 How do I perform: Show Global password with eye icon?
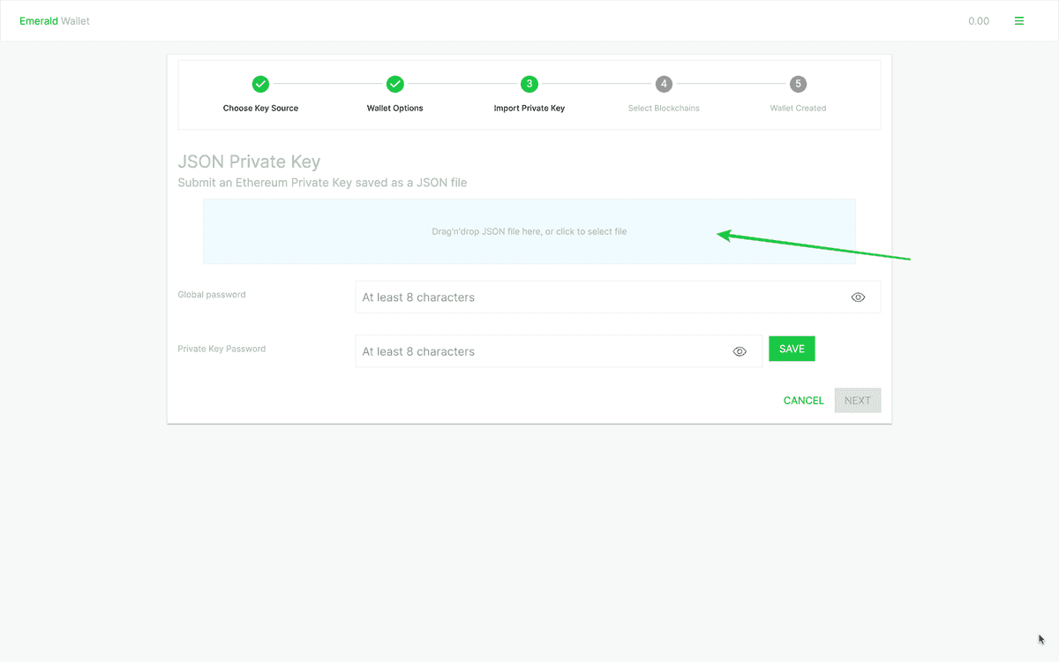point(858,297)
